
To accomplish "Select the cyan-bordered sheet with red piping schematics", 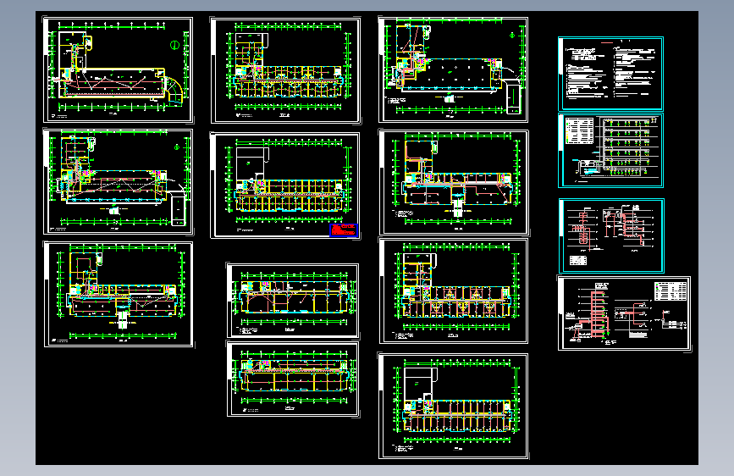I will coord(611,235).
